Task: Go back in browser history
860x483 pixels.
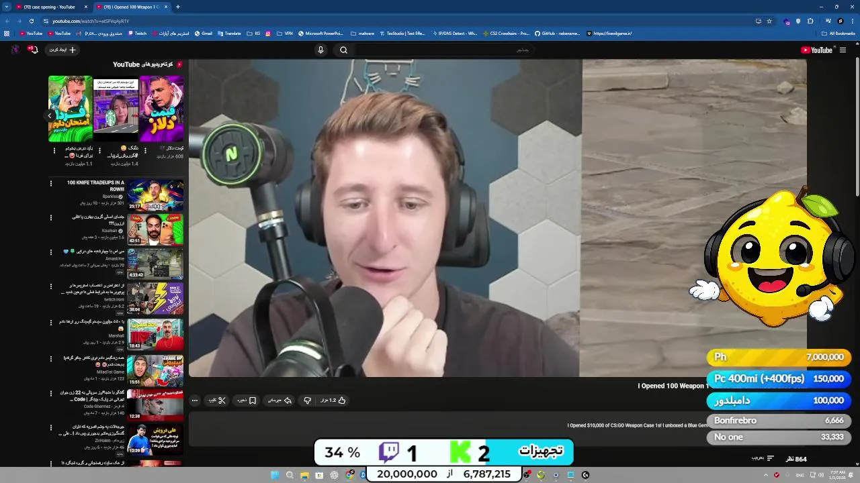Action: 7,21
